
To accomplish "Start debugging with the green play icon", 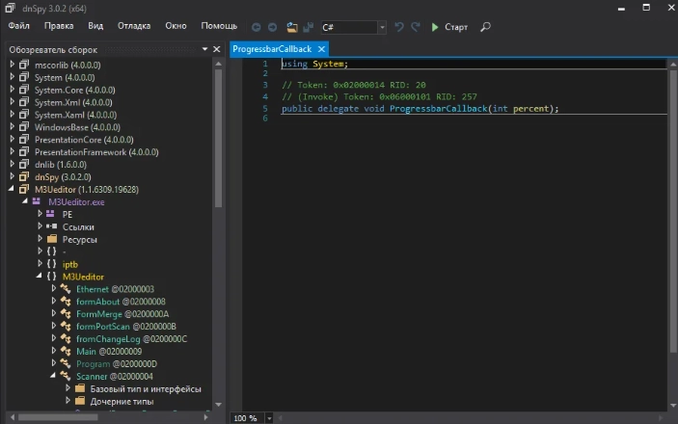I will (435, 27).
